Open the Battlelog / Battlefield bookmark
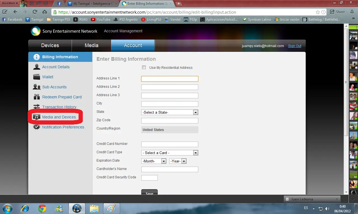This screenshot has height=214, width=358. [x=321, y=20]
